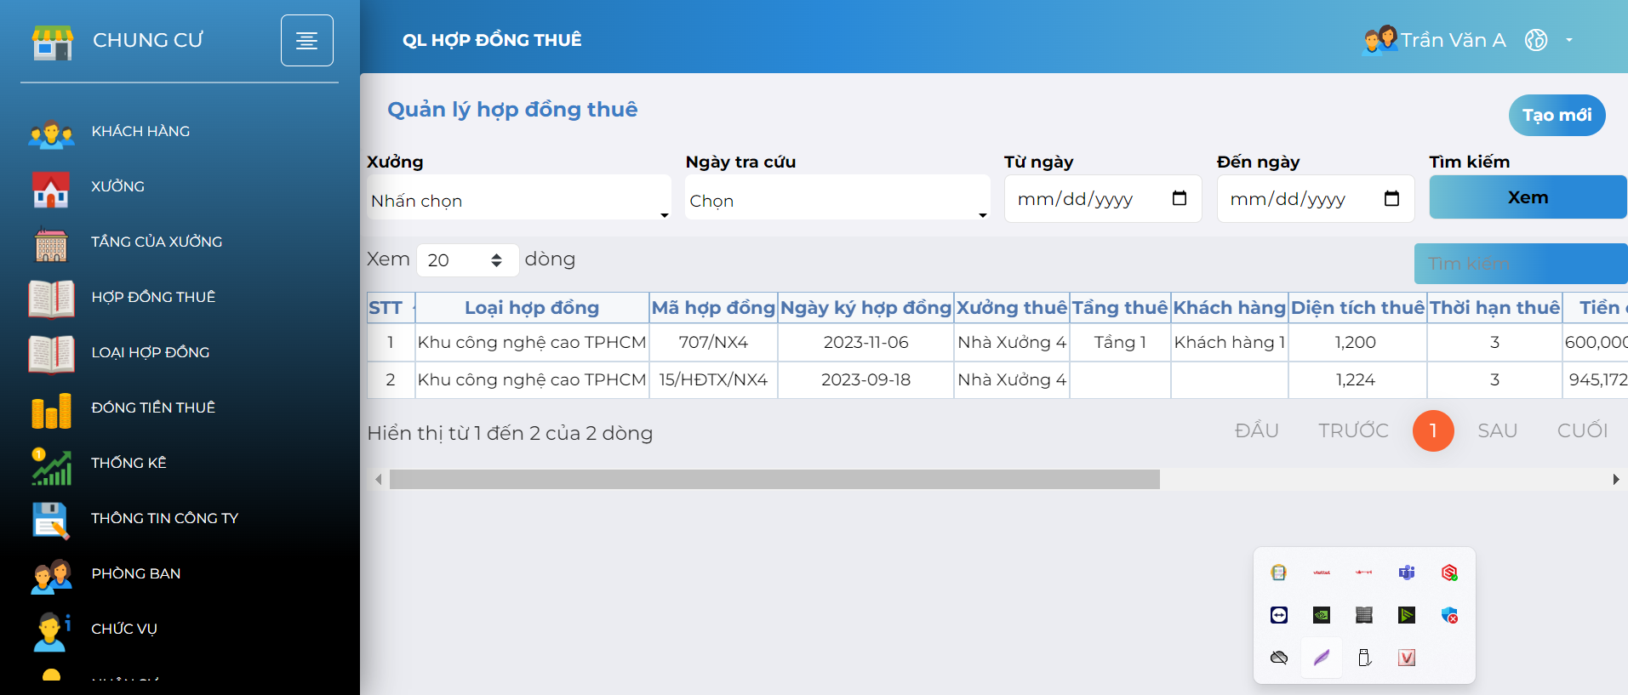Click the TẦNG CỦA XƯỞNG building icon
The image size is (1628, 695).
coord(51,244)
